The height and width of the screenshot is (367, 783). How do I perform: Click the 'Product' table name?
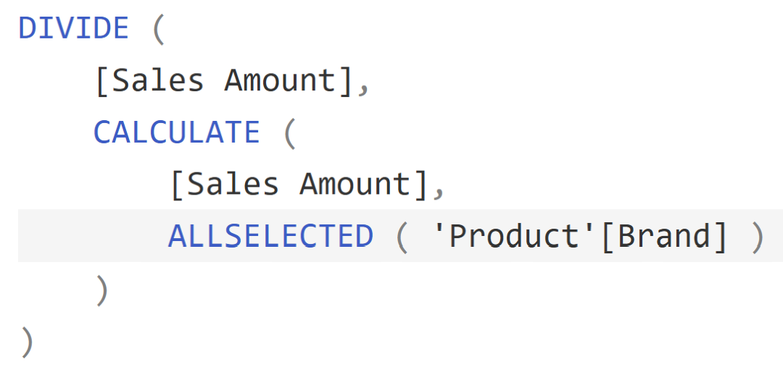[x=513, y=237]
